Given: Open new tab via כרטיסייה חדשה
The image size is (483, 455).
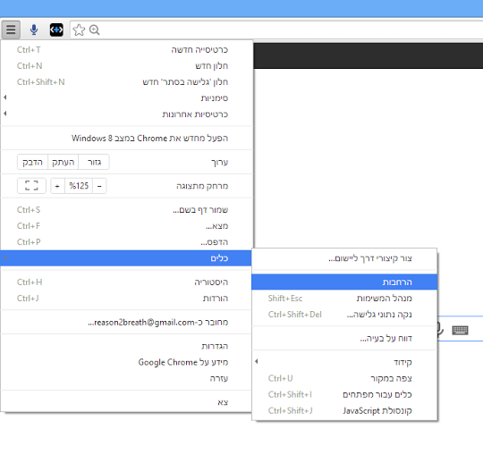Looking at the screenshot, I should click(x=126, y=49).
